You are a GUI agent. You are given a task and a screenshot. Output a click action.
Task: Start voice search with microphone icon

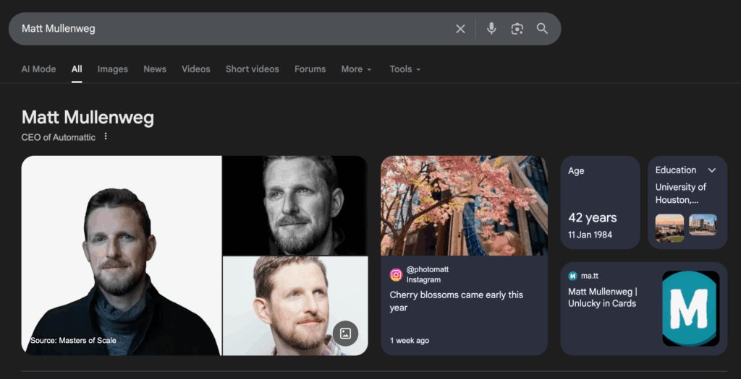pyautogui.click(x=491, y=29)
